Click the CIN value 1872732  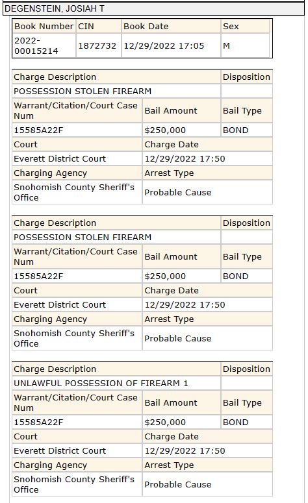click(x=98, y=46)
